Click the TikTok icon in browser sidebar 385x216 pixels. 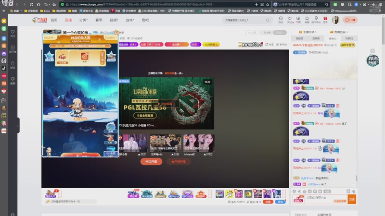click(4, 68)
